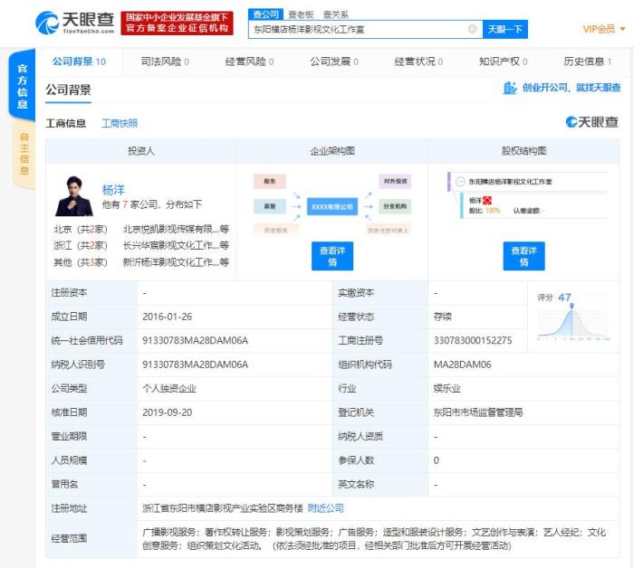Viewport: 634px width, 568px height.
Task: Click the 创业开公司 building icon
Action: 510,88
